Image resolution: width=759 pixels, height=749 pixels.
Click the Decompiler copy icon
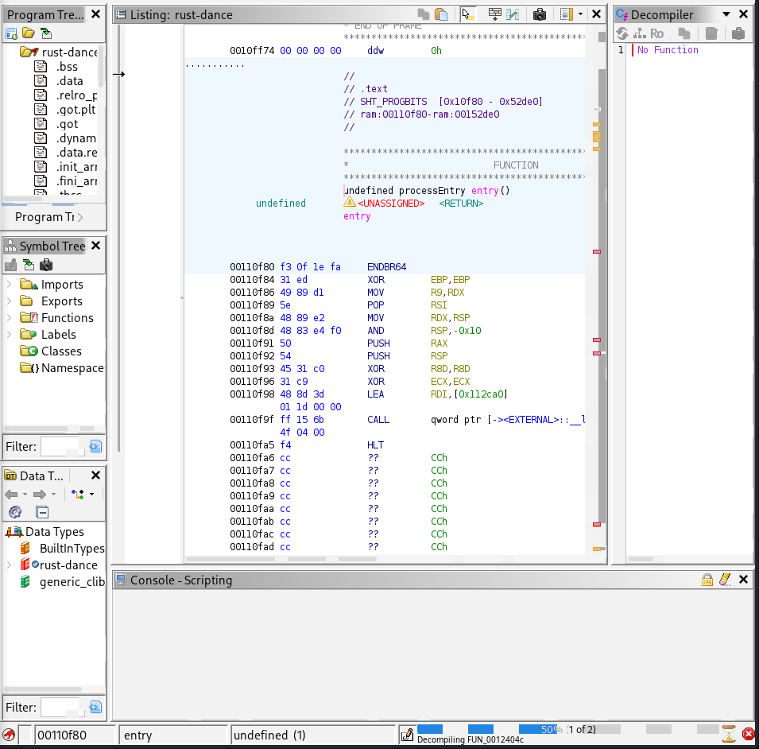[x=684, y=33]
